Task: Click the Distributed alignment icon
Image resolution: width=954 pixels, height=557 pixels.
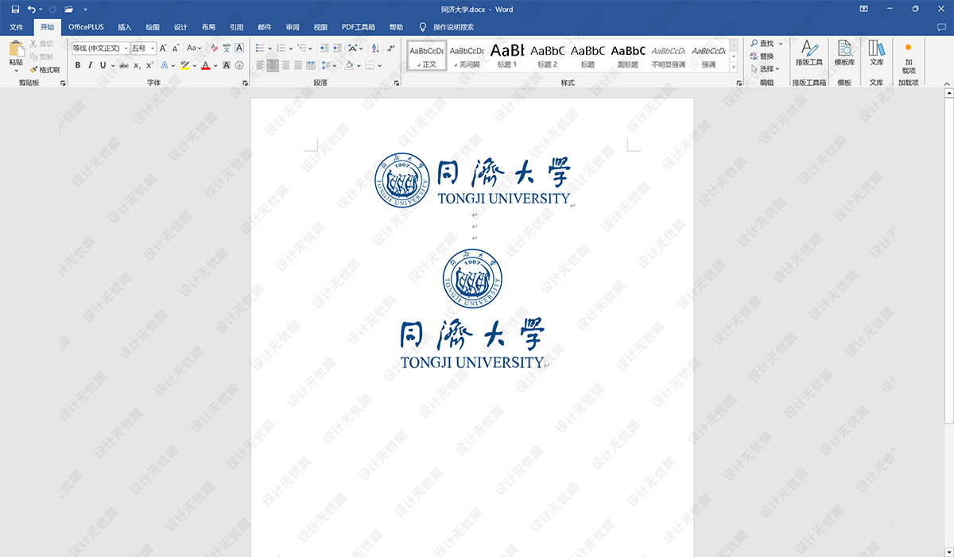Action: 312,65
